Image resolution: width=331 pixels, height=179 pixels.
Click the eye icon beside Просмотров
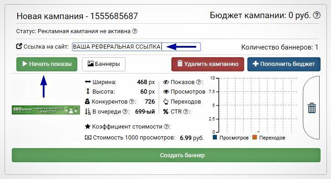point(166,91)
